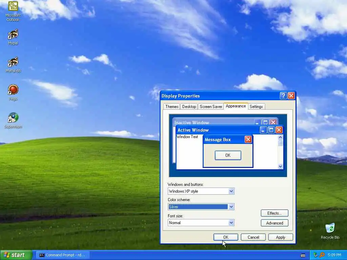Image resolution: width=347 pixels, height=260 pixels.
Task: Select the Supermium desktop shortcut
Action: [x=13, y=120]
